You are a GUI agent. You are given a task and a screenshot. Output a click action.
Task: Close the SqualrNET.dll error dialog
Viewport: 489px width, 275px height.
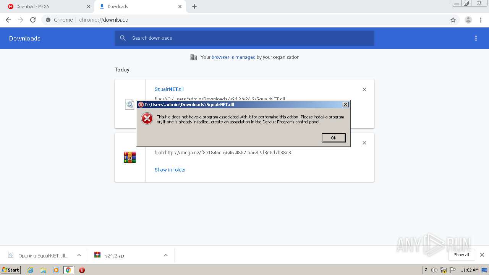pyautogui.click(x=346, y=105)
